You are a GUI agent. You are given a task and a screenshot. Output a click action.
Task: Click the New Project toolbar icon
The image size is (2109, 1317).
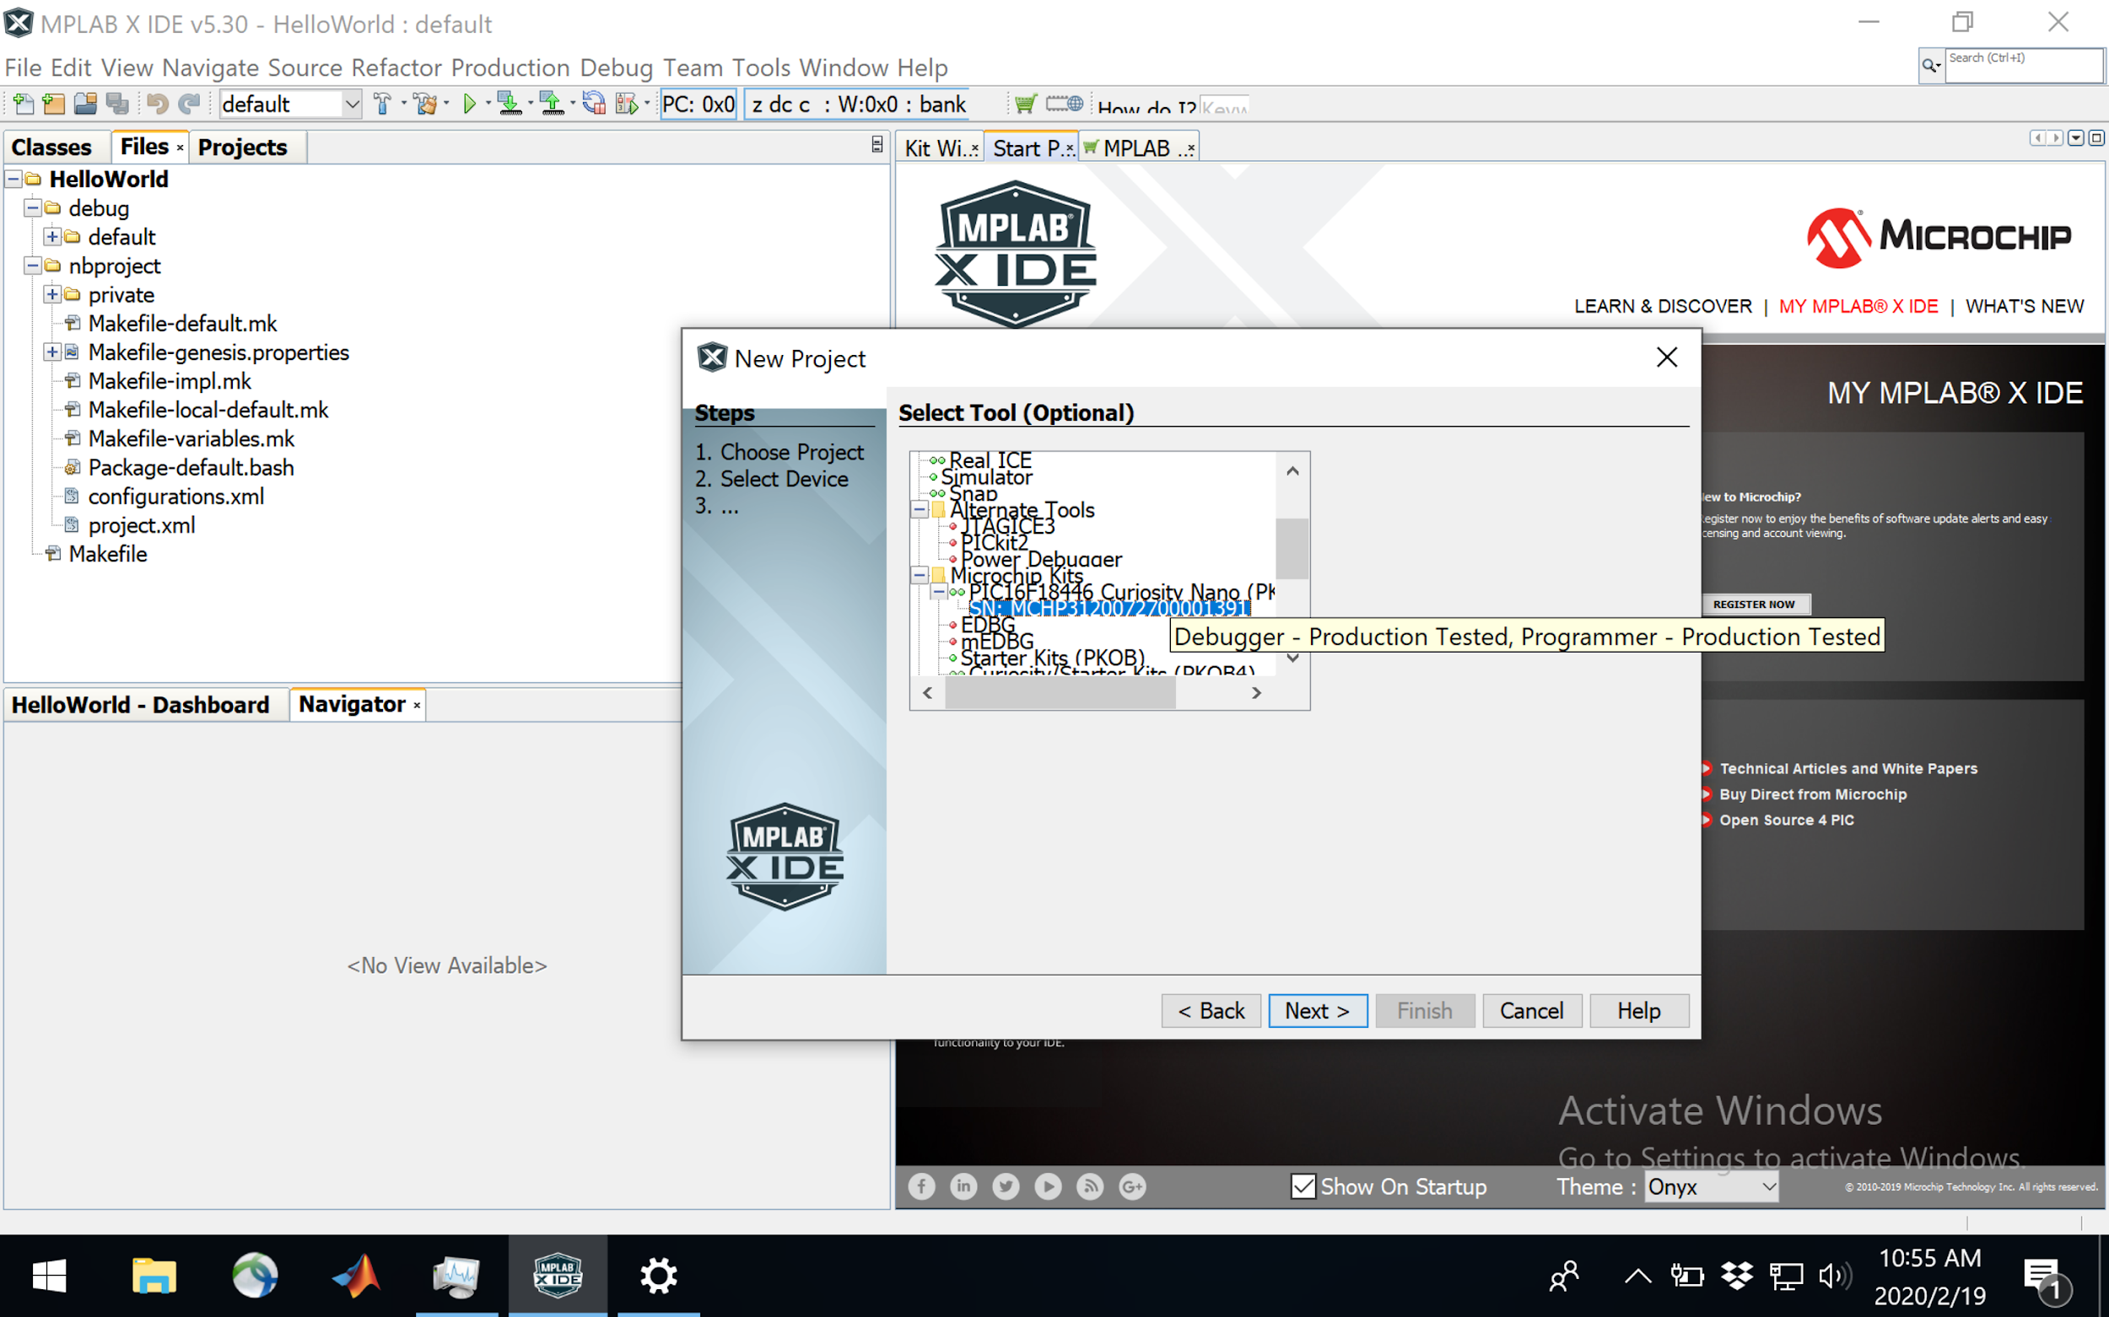(x=53, y=105)
